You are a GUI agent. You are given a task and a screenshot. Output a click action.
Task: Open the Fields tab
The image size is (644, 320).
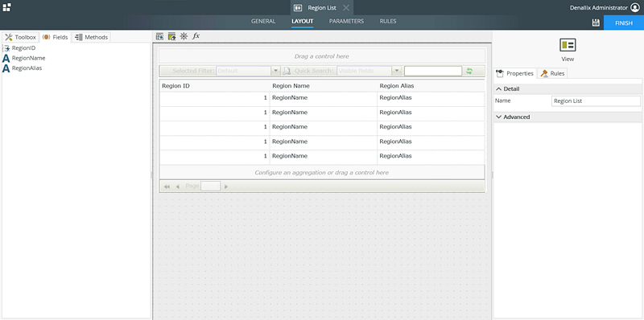[x=55, y=37]
